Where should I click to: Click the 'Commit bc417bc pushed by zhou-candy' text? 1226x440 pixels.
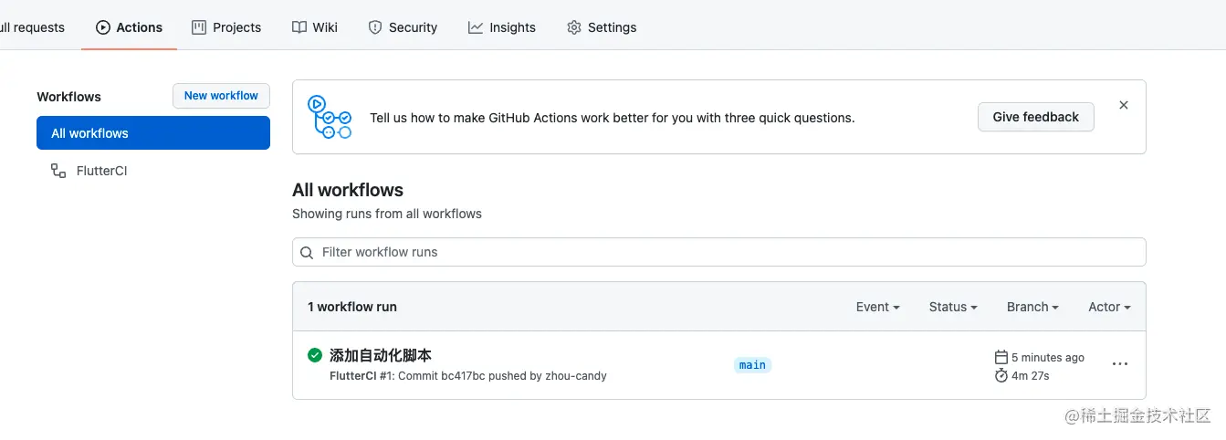pyautogui.click(x=503, y=375)
